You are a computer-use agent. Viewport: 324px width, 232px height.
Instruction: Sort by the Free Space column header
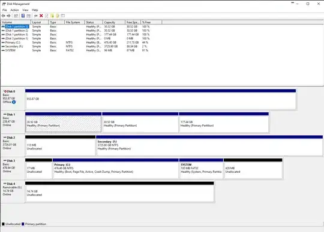coord(133,22)
